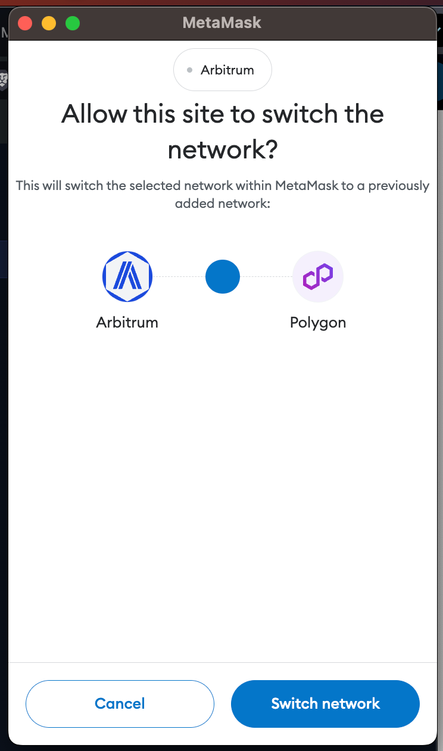Open the Arbitrum network pill at top
The image size is (443, 751).
223,70
